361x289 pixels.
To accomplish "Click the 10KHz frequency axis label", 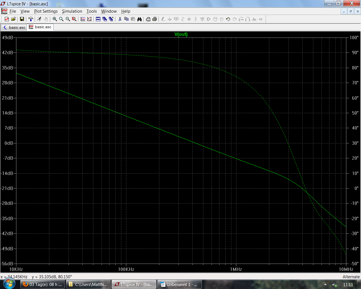I will 16,269.
